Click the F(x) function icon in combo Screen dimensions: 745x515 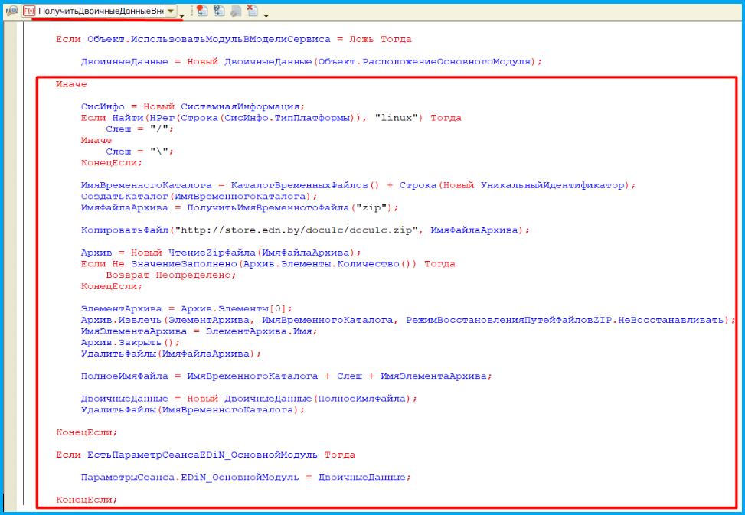29,11
